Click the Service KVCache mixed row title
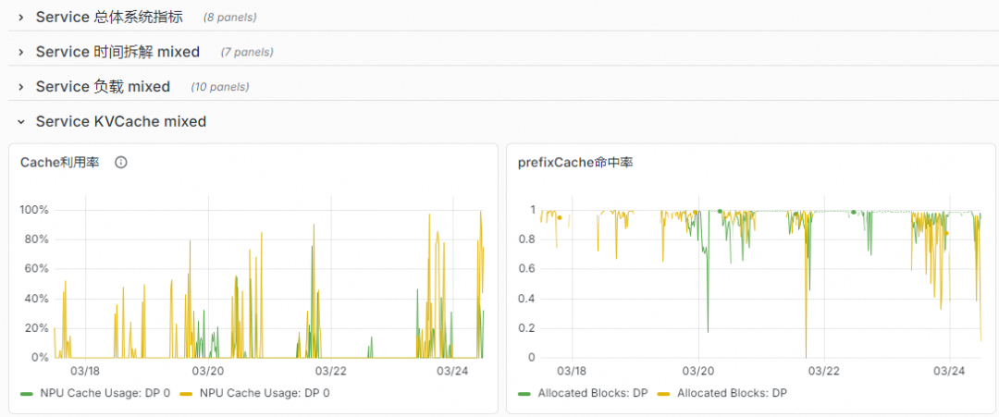 [121, 121]
